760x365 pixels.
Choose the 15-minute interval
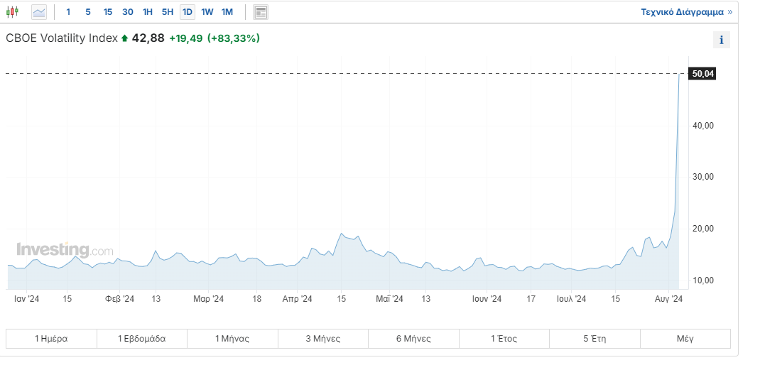tap(108, 12)
